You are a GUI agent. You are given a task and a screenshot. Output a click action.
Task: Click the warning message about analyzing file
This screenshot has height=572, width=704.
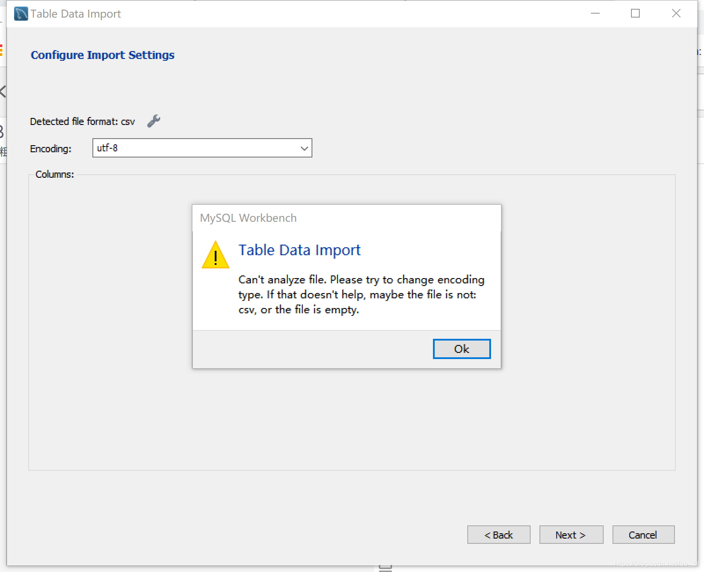click(361, 294)
